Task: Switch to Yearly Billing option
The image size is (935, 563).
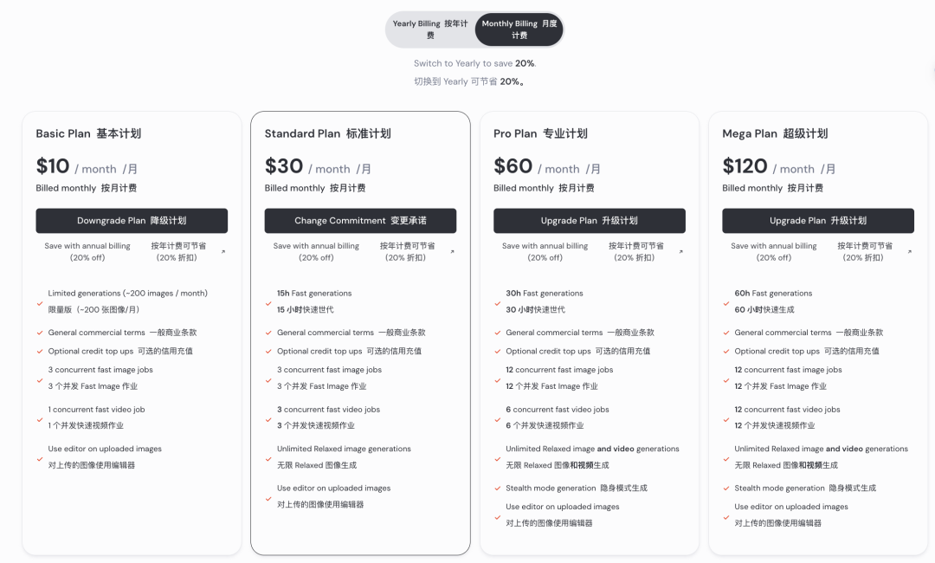Action: [x=430, y=29]
